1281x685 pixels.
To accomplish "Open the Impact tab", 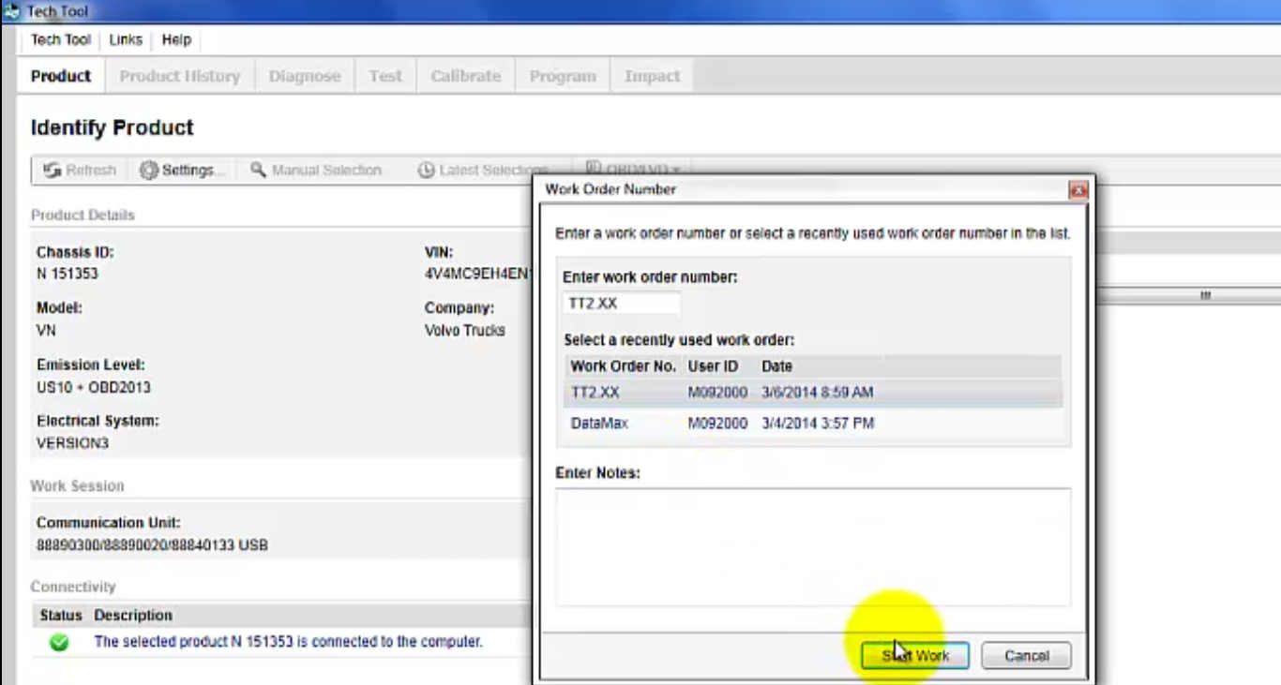I will (x=651, y=76).
